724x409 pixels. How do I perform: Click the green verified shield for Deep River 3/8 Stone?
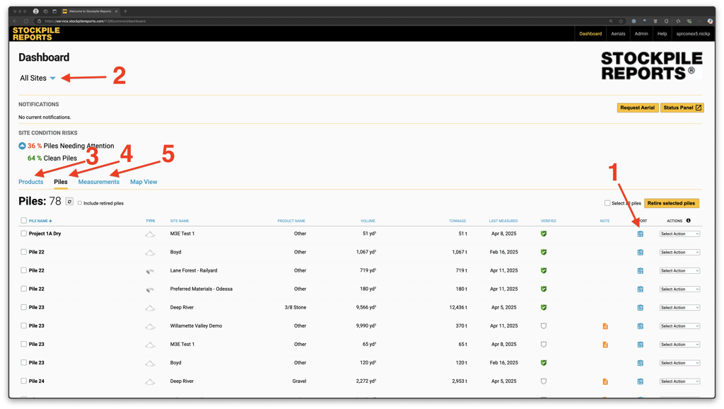tap(544, 308)
